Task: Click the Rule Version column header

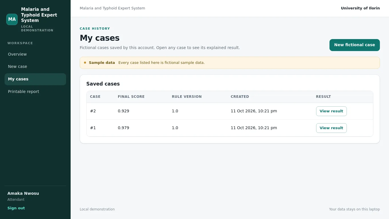Action: pos(187,97)
